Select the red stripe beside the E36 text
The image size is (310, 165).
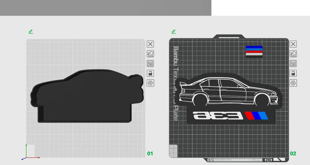pos(250,116)
